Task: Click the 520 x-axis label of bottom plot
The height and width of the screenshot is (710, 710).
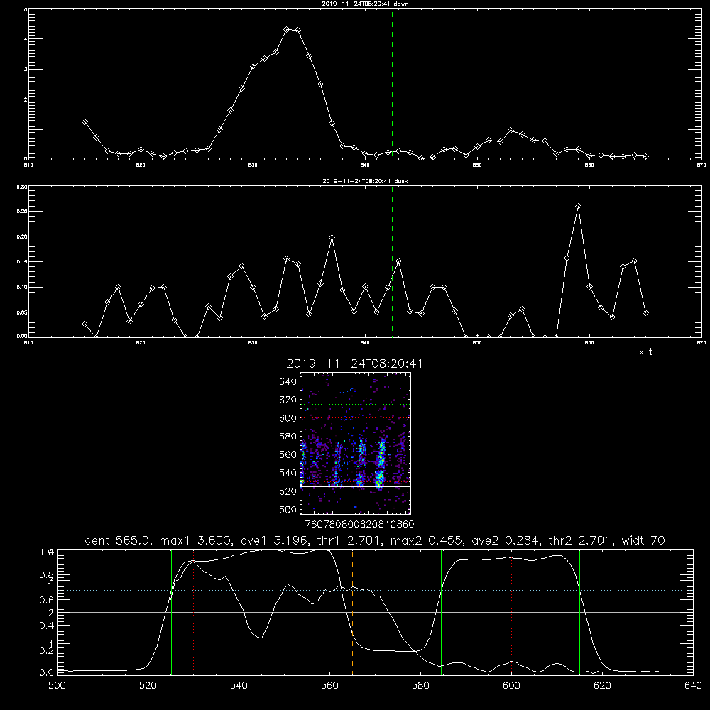Action: (x=148, y=686)
